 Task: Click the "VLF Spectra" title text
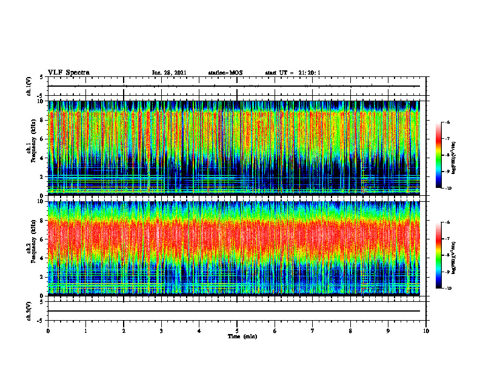[x=69, y=73]
